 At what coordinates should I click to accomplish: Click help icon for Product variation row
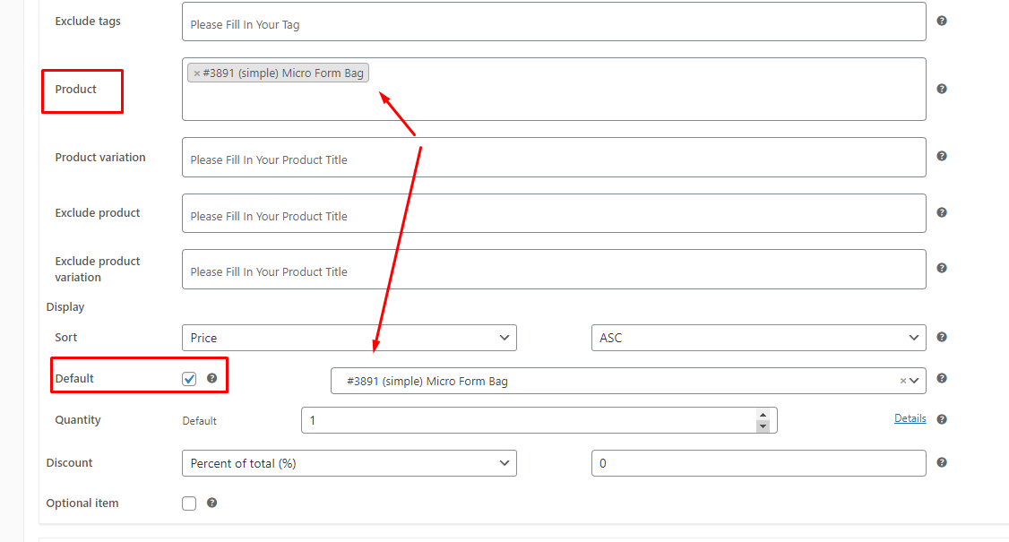click(942, 156)
